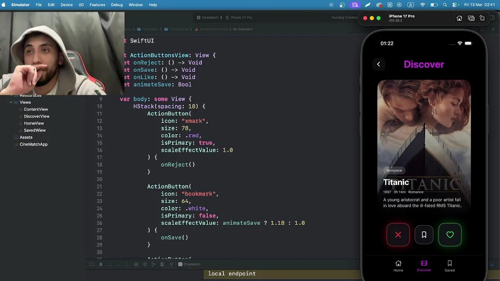Open DiscoverView in project navigator

[36, 116]
